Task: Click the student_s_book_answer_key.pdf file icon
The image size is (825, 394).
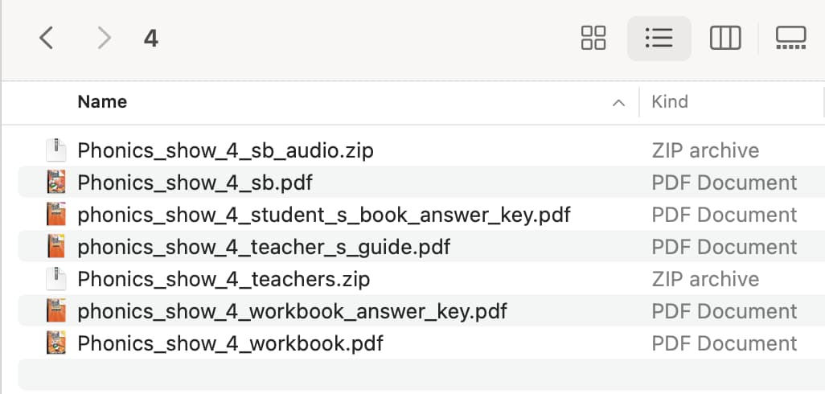Action: [x=55, y=215]
